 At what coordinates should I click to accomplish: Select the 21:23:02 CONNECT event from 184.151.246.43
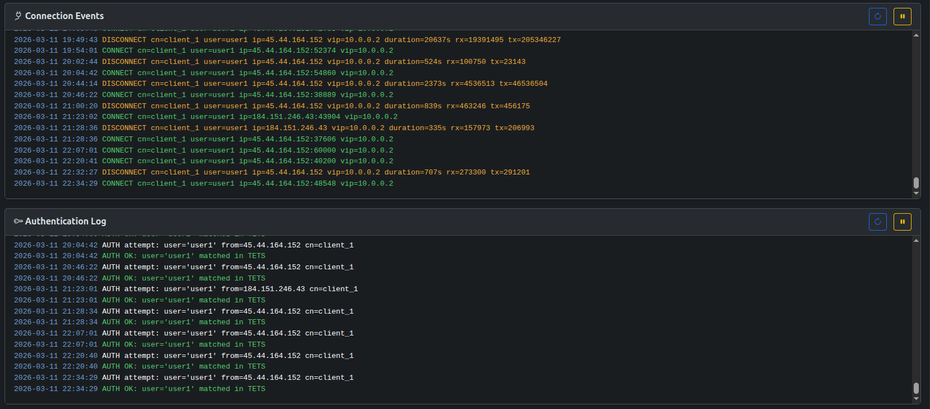click(x=206, y=117)
